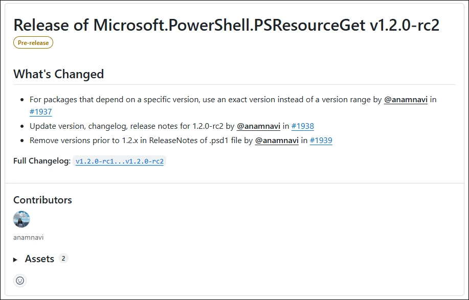
Task: Click anamnavi username under the avatar
Action: (x=29, y=238)
